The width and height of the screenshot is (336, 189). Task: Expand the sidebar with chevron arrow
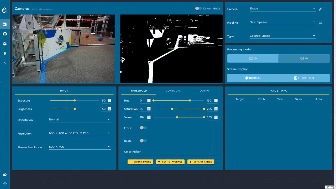coord(5,63)
